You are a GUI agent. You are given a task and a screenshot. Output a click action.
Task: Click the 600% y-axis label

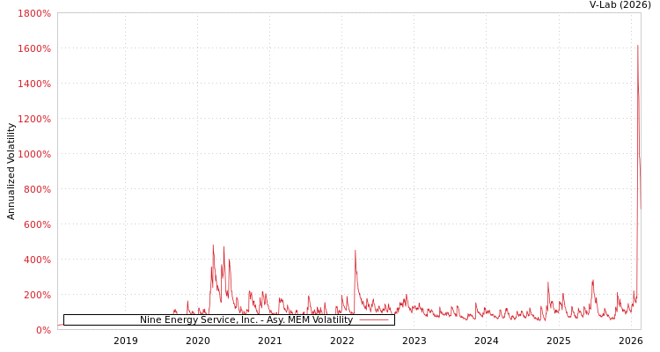[37, 224]
